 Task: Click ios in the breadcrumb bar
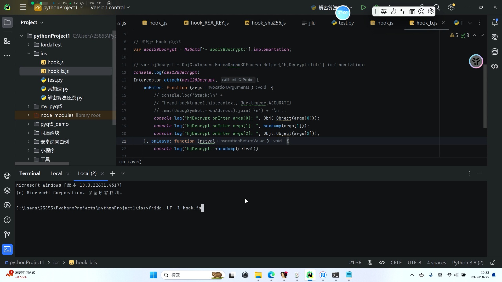tap(56, 263)
